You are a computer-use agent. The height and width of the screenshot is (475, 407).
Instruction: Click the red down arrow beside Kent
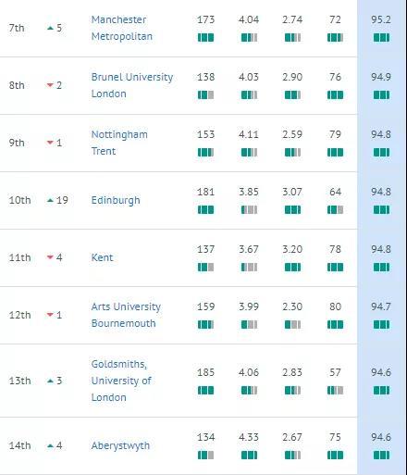coord(50,257)
